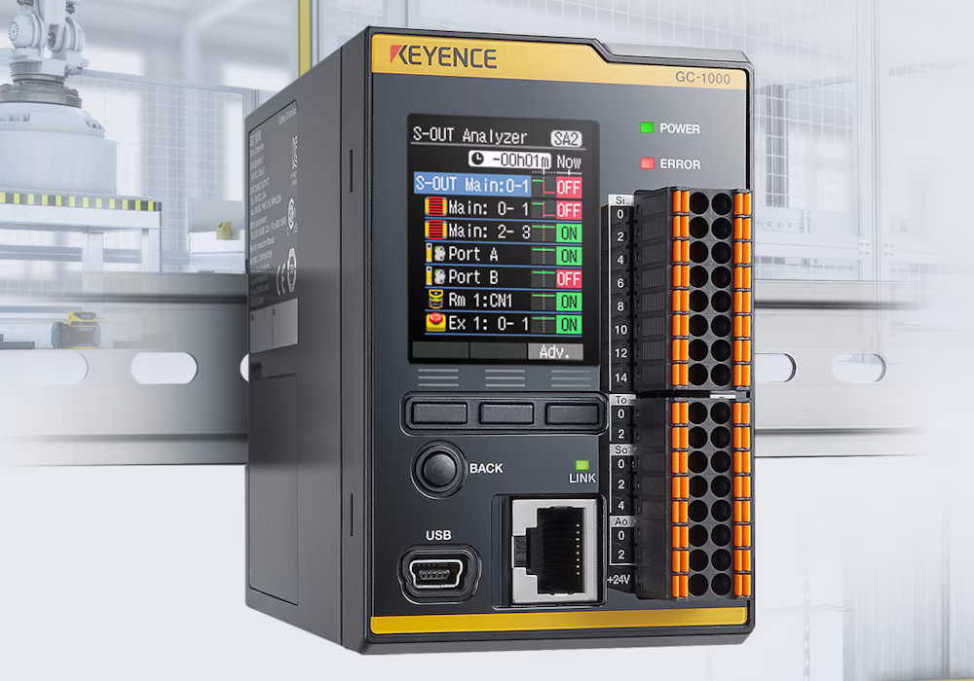Click the So terminal group label
974x681 pixels.
point(621,449)
